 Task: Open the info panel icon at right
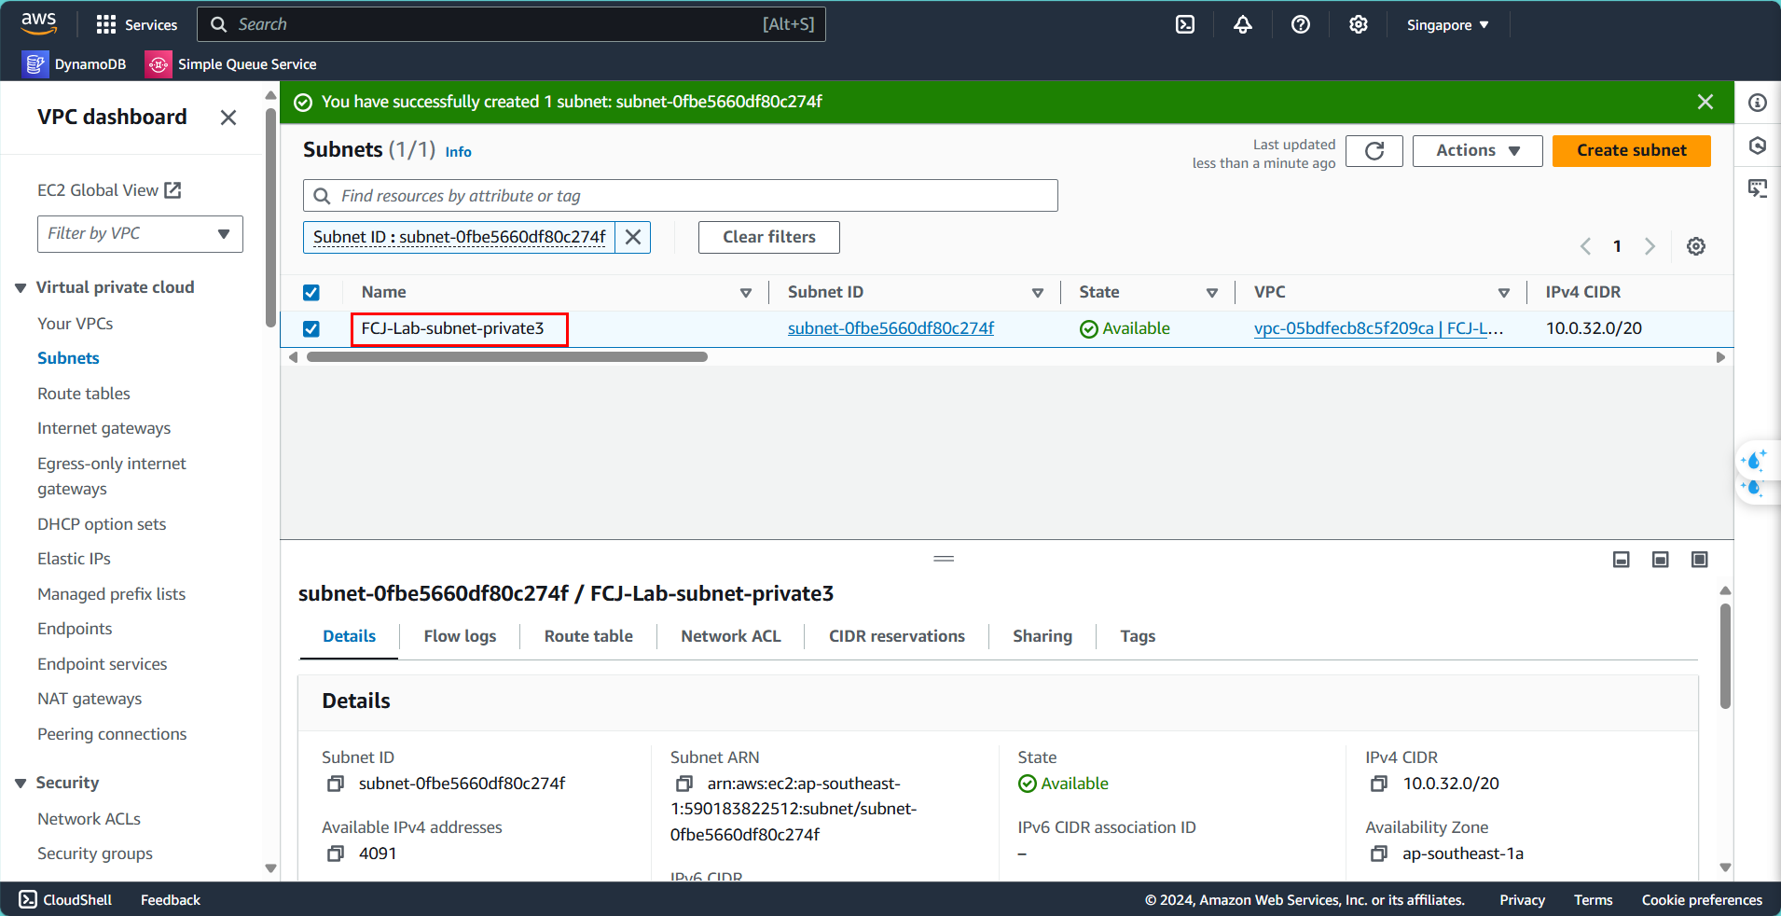point(1758,103)
